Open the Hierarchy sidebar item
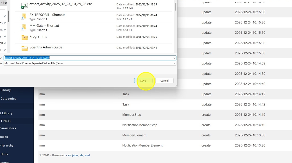 pos(7,146)
